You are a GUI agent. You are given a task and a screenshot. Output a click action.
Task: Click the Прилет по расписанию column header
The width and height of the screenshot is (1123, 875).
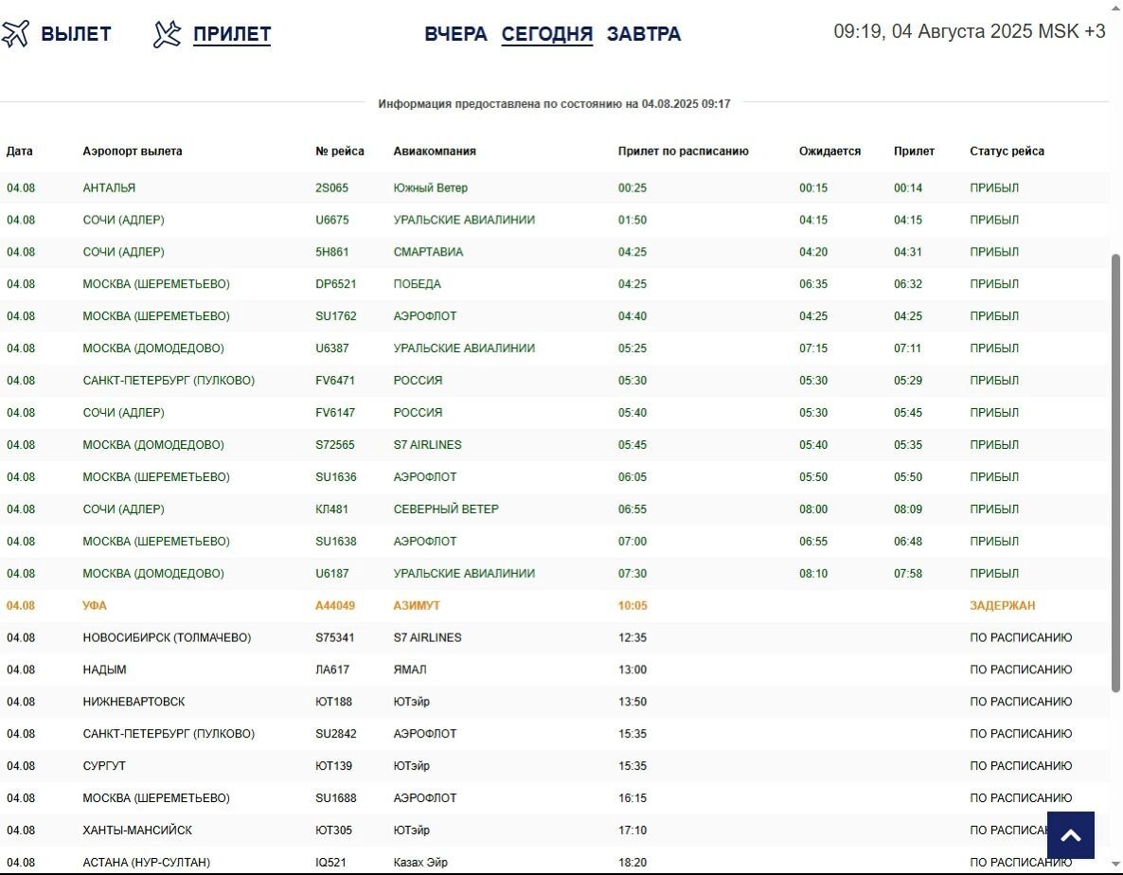(x=683, y=152)
